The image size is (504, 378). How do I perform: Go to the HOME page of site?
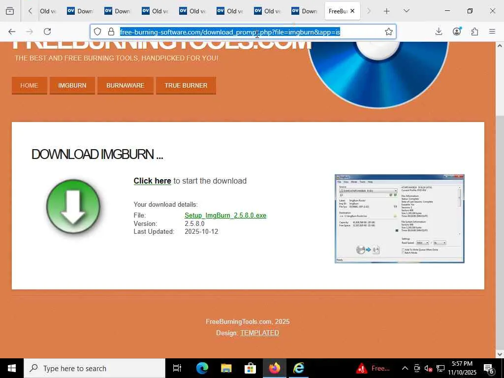tap(29, 86)
